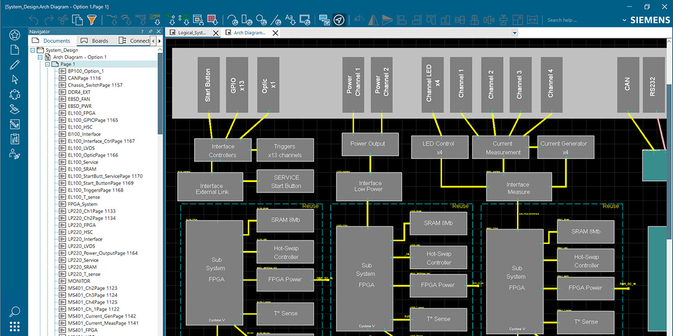Toggle the redo arrow tool
673x336 pixels.
[49, 19]
